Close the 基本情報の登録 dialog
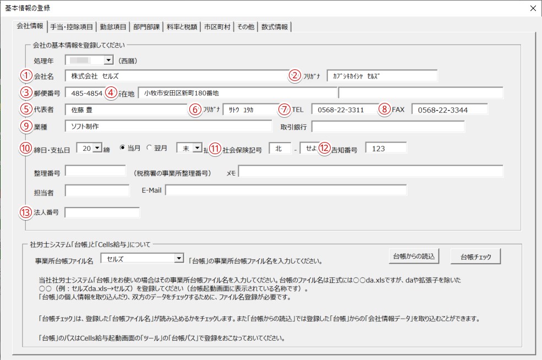Screen dimensions: 542x360 tap(532, 8)
